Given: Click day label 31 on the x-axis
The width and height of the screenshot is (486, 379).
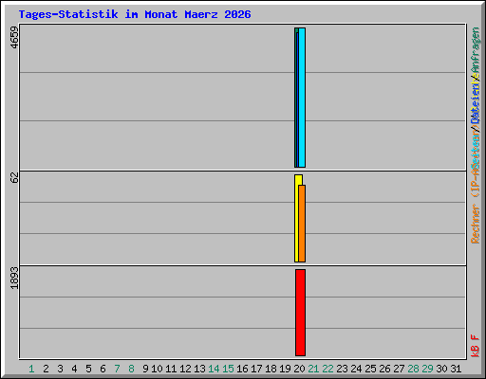Looking at the screenshot, I should click(x=456, y=369).
